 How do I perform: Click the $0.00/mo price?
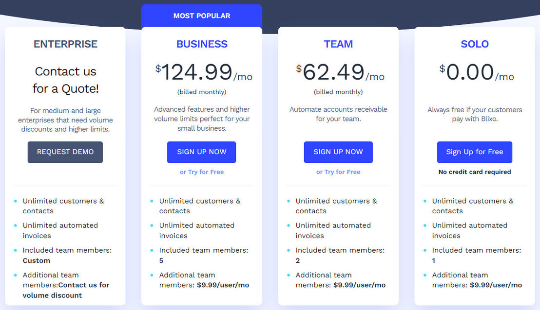coord(477,72)
